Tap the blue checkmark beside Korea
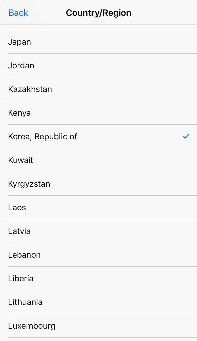The width and height of the screenshot is (197, 341). [186, 136]
